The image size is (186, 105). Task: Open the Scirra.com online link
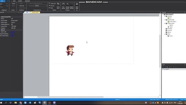pos(52,3)
